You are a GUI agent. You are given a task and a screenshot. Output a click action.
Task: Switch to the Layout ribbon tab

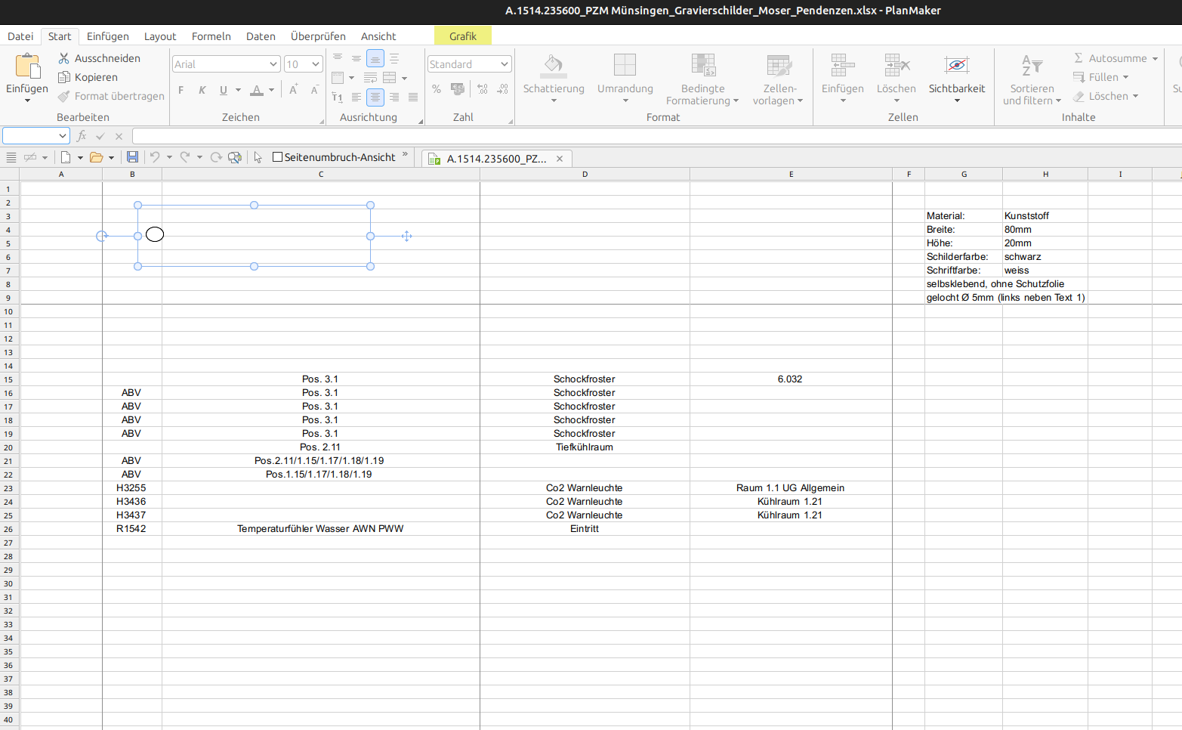(x=160, y=36)
